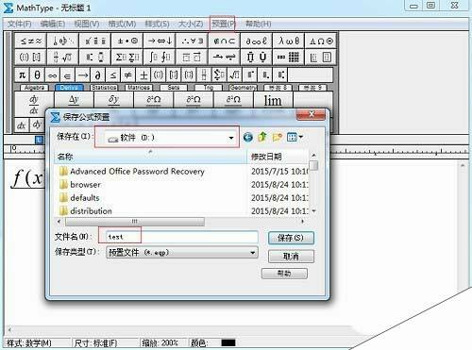
Task: Open the 文件(F) menu
Action: 19,24
